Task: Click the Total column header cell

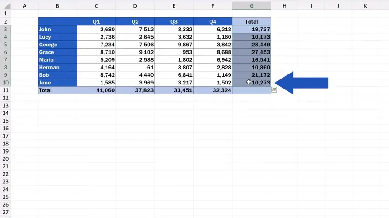Action: point(251,22)
